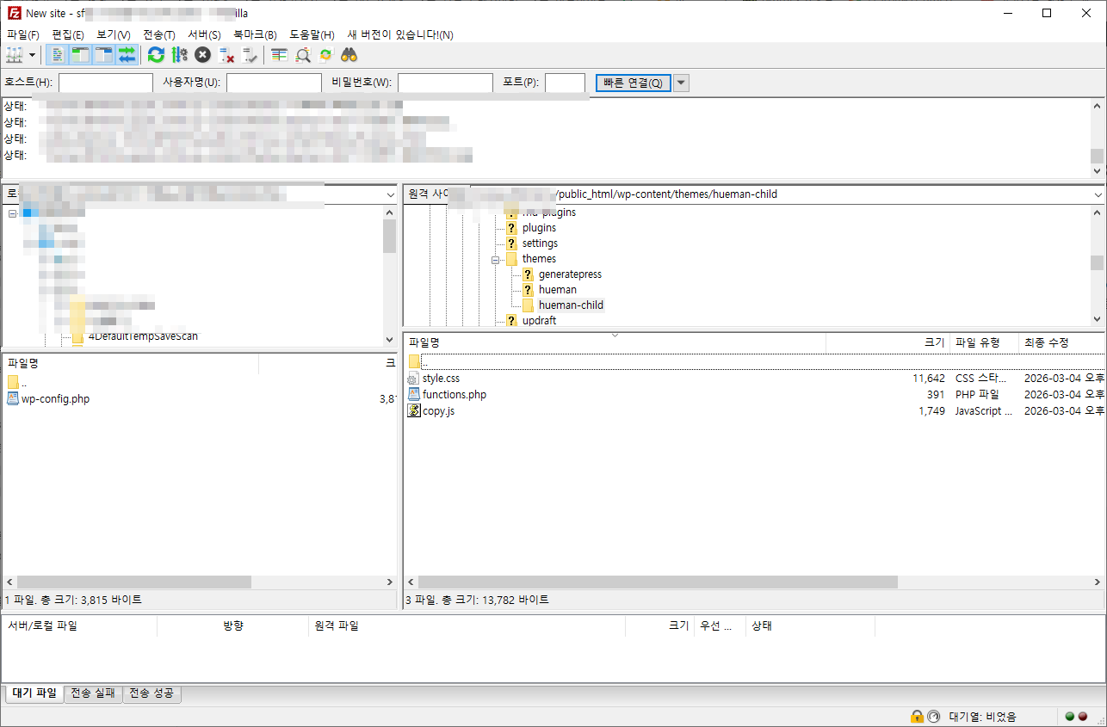Switch to the 전송 성공 tab
1107x727 pixels.
[152, 693]
